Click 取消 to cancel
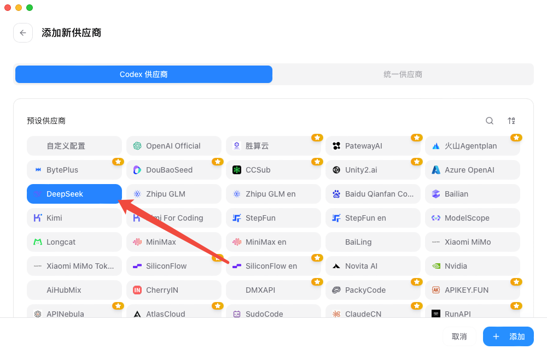The image size is (547, 355). pos(459,336)
